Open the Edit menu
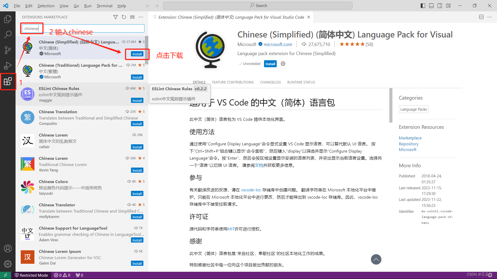497x279 pixels. click(29, 6)
